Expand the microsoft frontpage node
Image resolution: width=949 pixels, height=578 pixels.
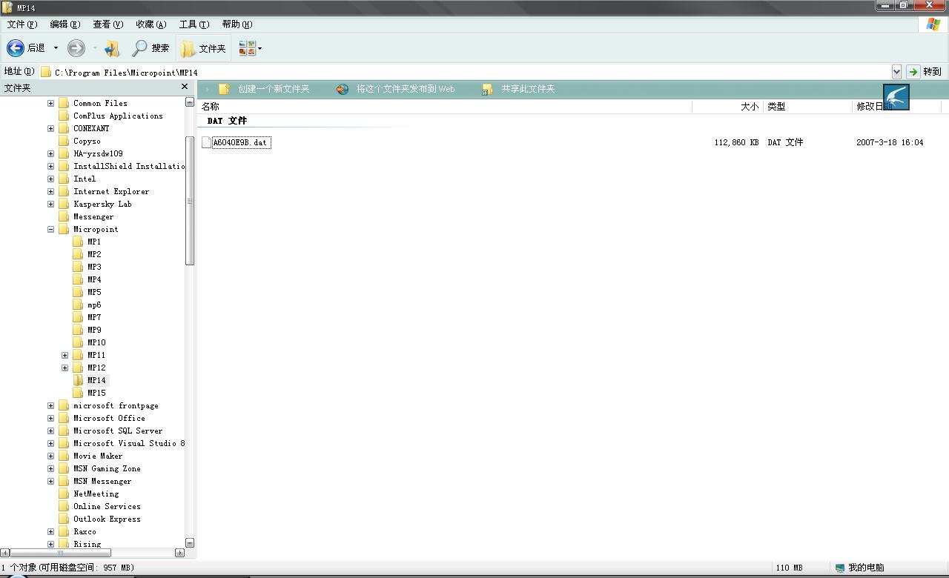[51, 405]
